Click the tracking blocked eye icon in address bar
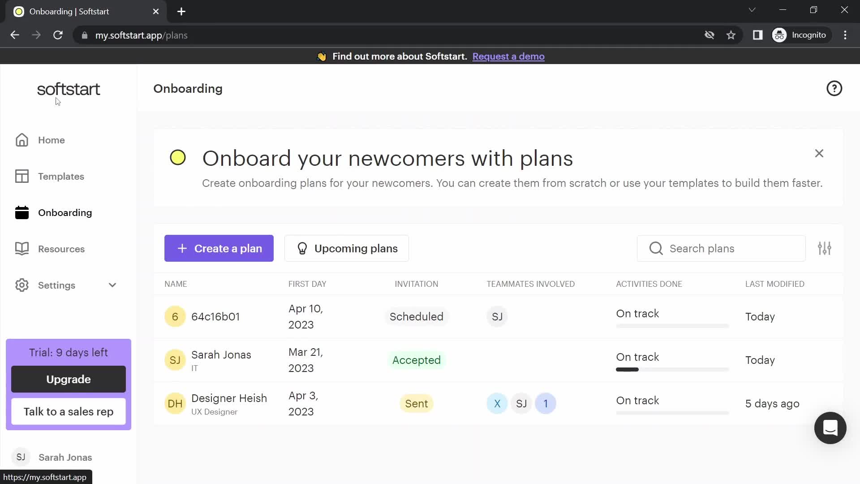The image size is (860, 484). click(709, 35)
